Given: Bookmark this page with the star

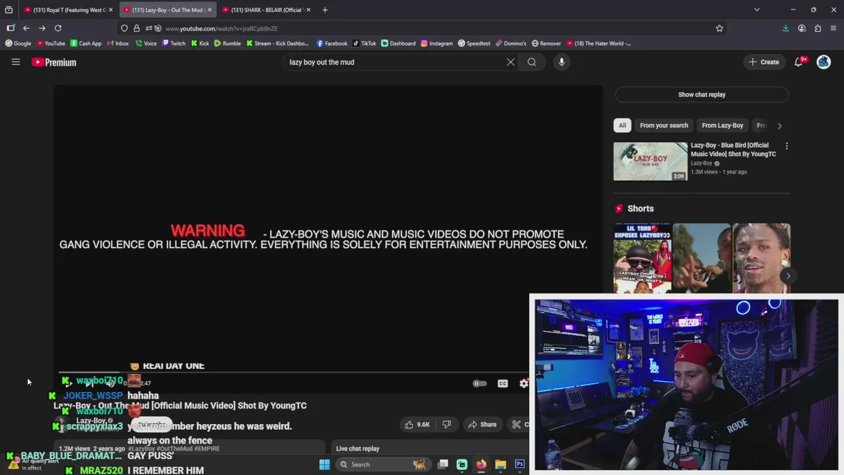Looking at the screenshot, I should 719,28.
